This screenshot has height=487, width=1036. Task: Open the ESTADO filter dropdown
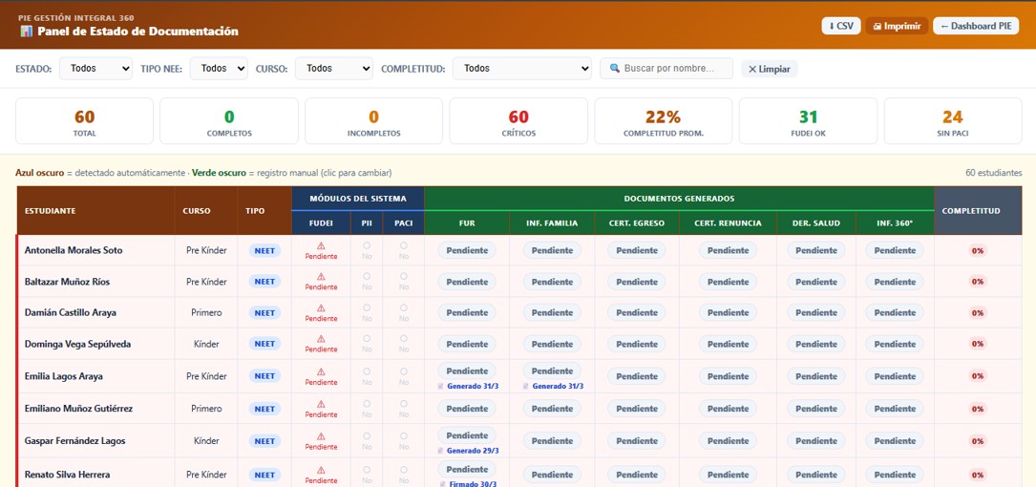95,68
